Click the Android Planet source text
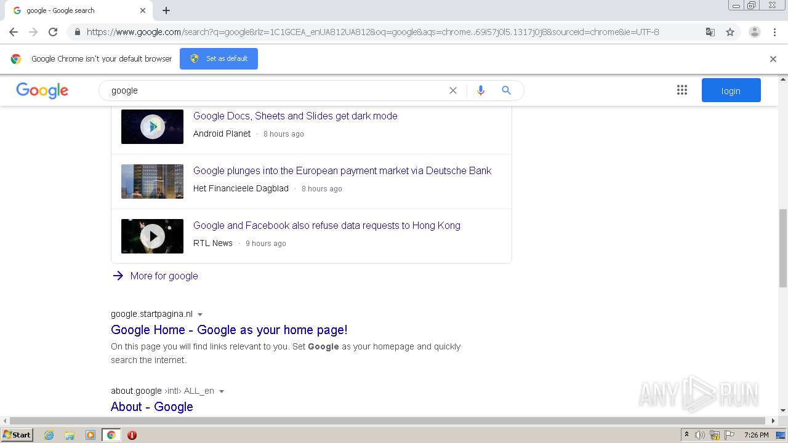The image size is (788, 443). pyautogui.click(x=222, y=134)
